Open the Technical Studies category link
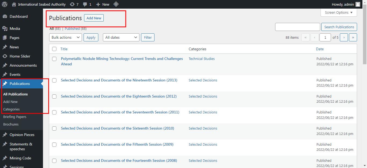This screenshot has width=367, height=168. 202,59
